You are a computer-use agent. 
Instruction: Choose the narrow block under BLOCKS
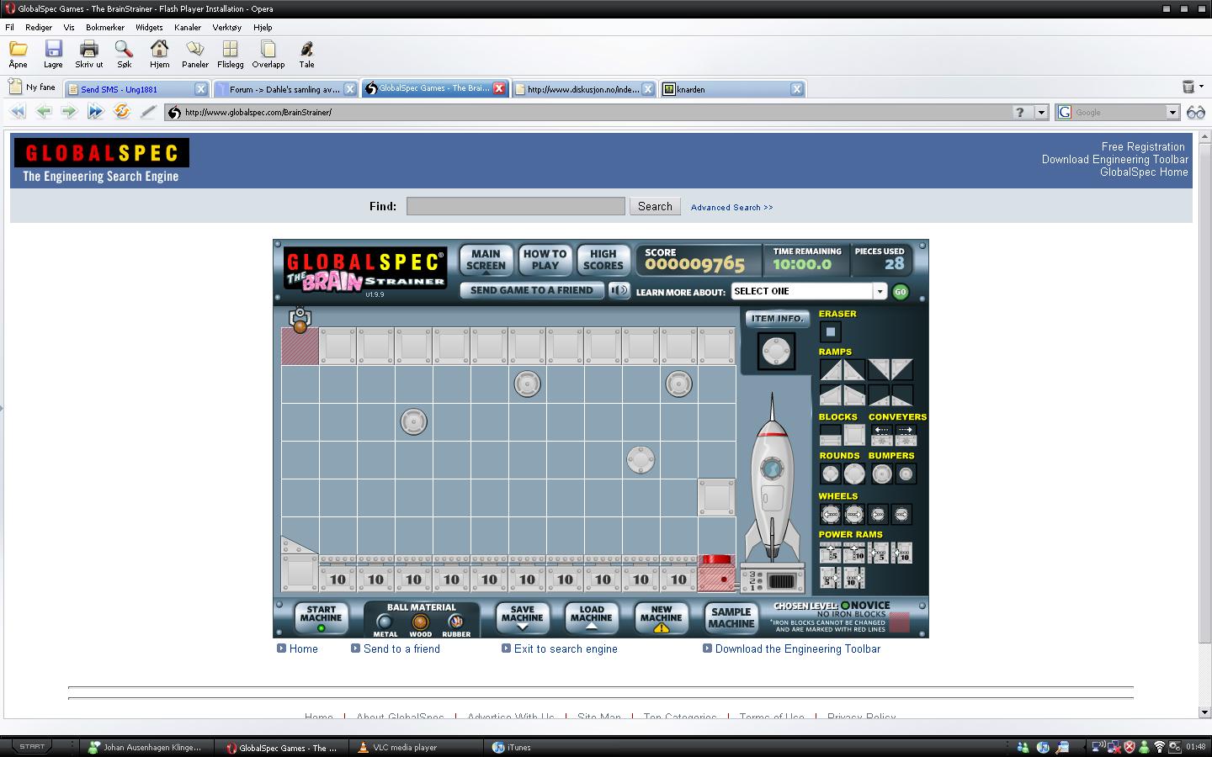coord(831,435)
